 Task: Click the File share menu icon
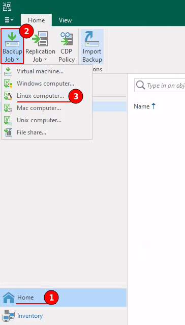click(8, 132)
